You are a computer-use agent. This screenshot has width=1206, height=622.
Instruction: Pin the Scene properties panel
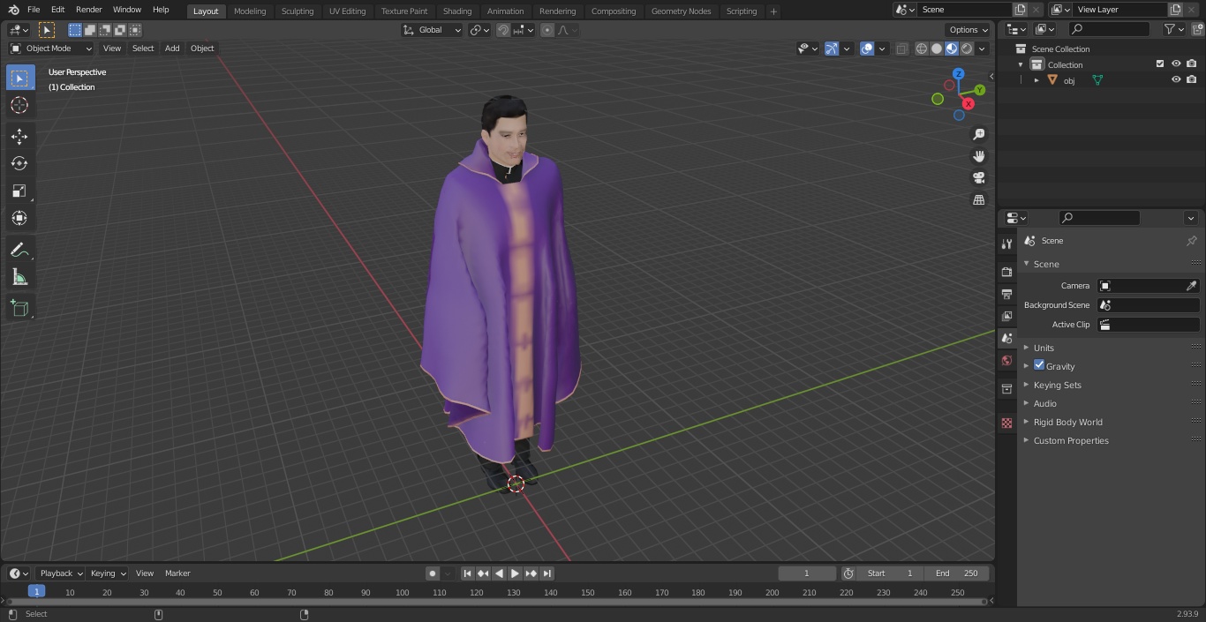coord(1191,240)
